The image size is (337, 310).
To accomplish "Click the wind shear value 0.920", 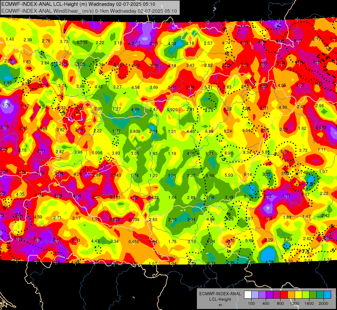I will 172,110.
